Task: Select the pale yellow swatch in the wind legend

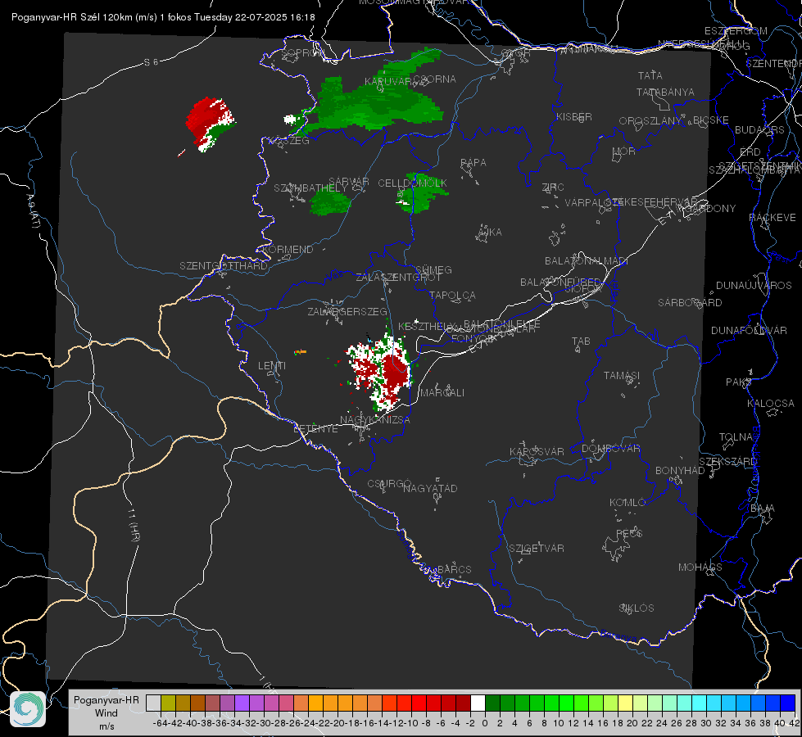Action: coord(626,703)
